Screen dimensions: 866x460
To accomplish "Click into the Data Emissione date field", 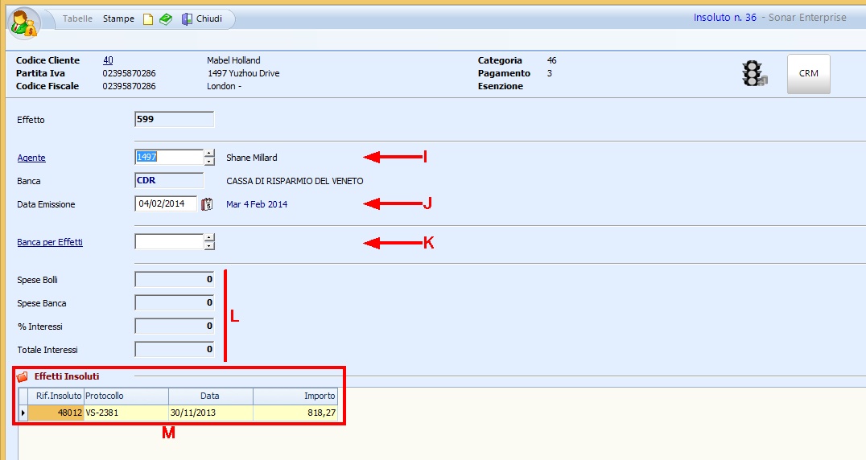I will (166, 204).
